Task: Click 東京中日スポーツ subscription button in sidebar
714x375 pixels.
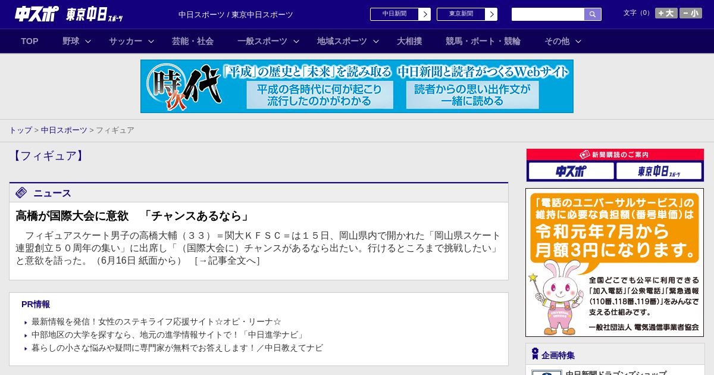Action: click(659, 171)
